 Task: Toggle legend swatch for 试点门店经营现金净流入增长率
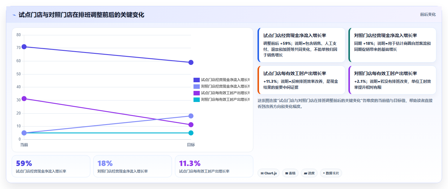pos(196,80)
